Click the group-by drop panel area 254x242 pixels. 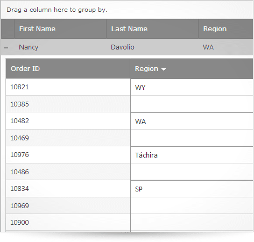127,10
